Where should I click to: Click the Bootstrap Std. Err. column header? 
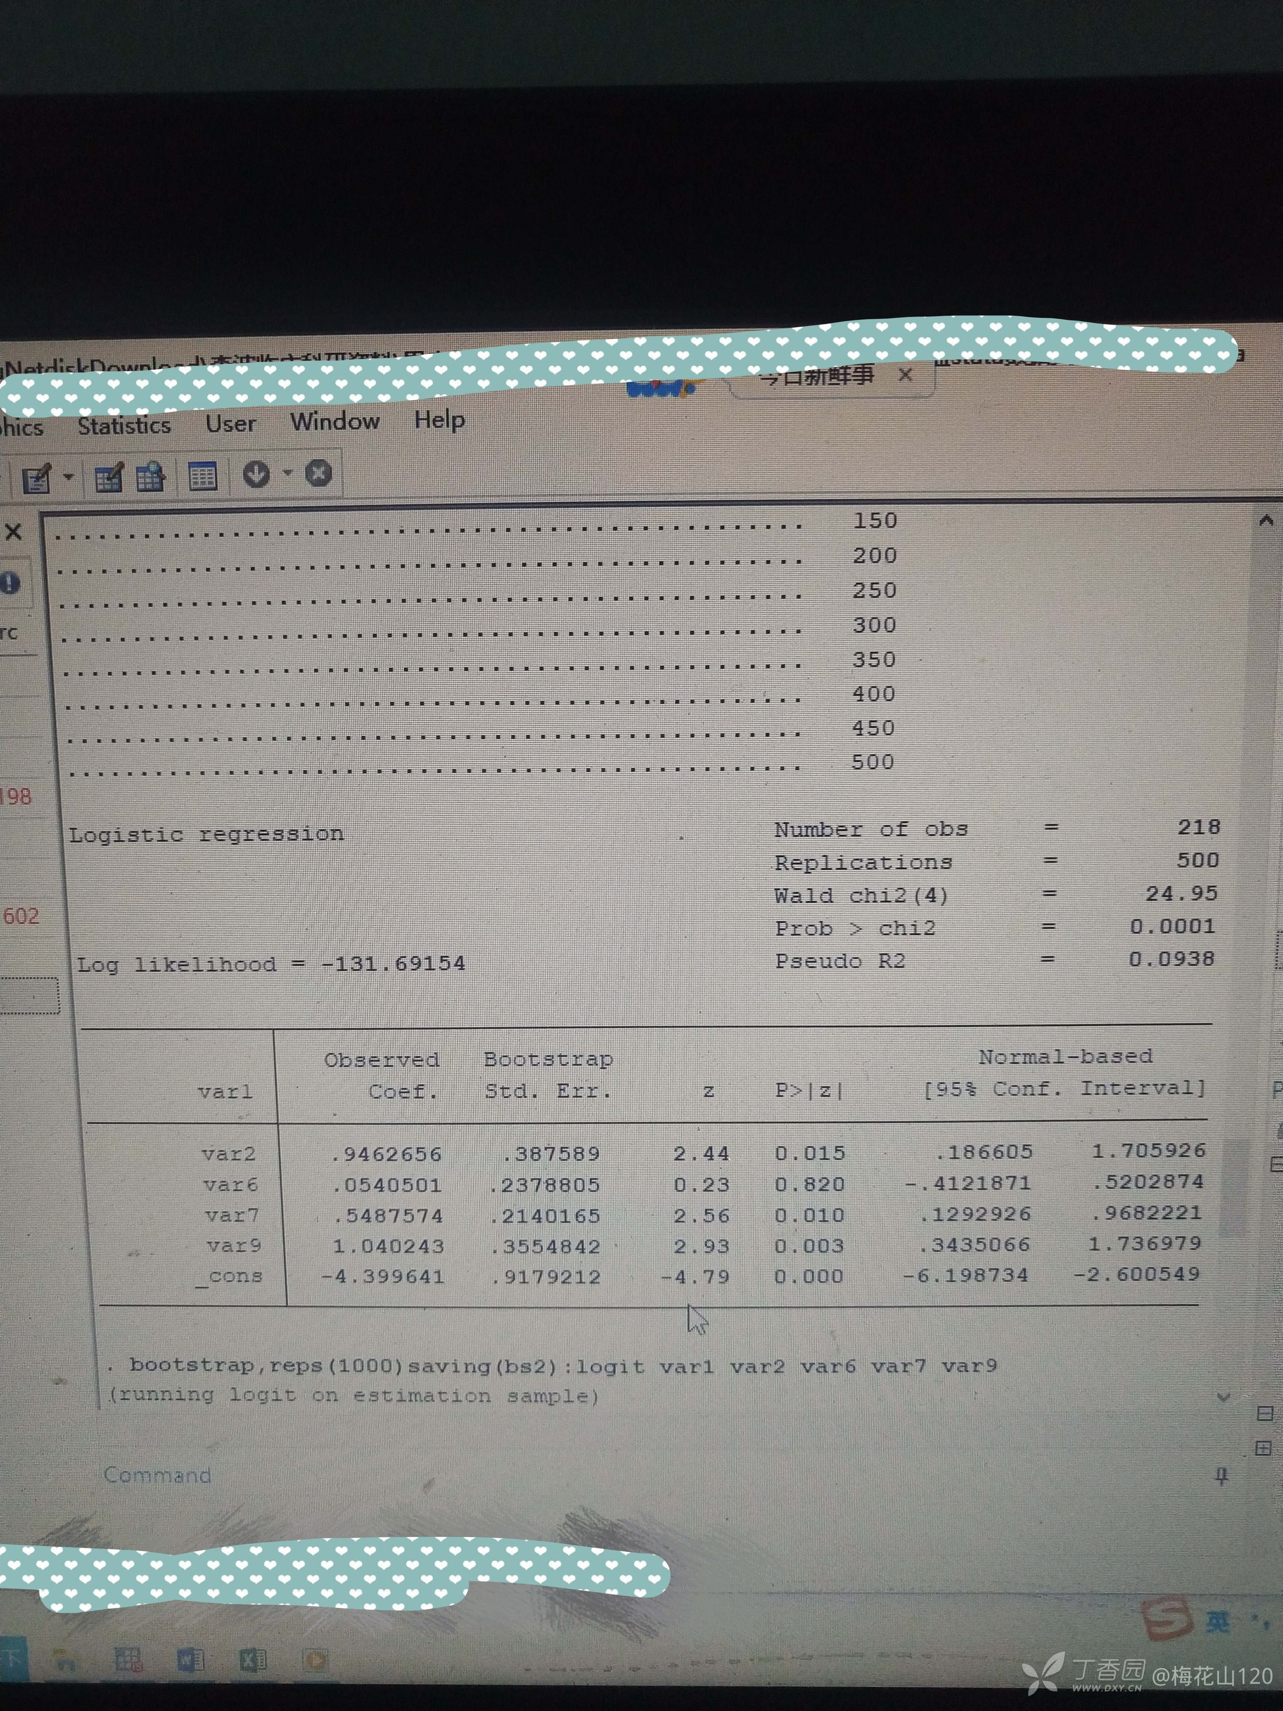pos(548,1074)
